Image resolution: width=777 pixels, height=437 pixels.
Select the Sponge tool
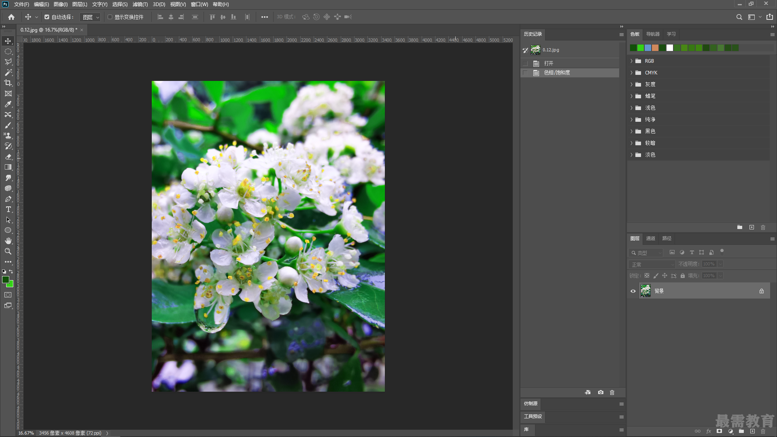click(8, 188)
